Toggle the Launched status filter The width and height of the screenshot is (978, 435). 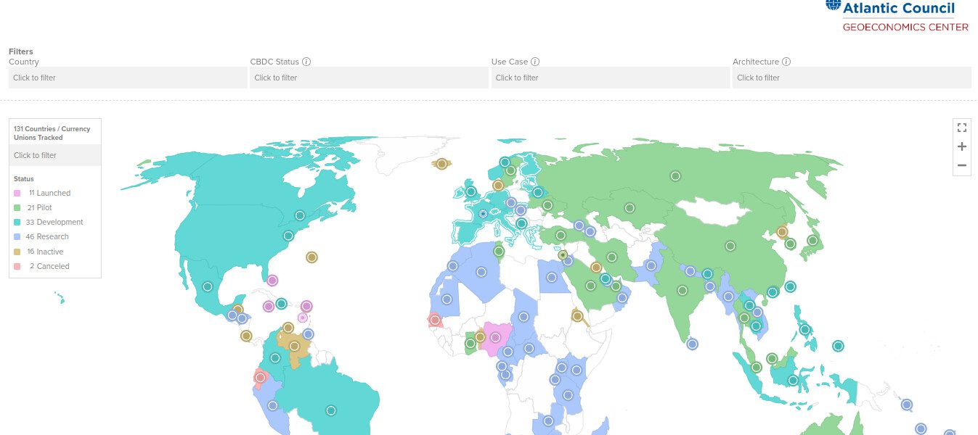49,193
